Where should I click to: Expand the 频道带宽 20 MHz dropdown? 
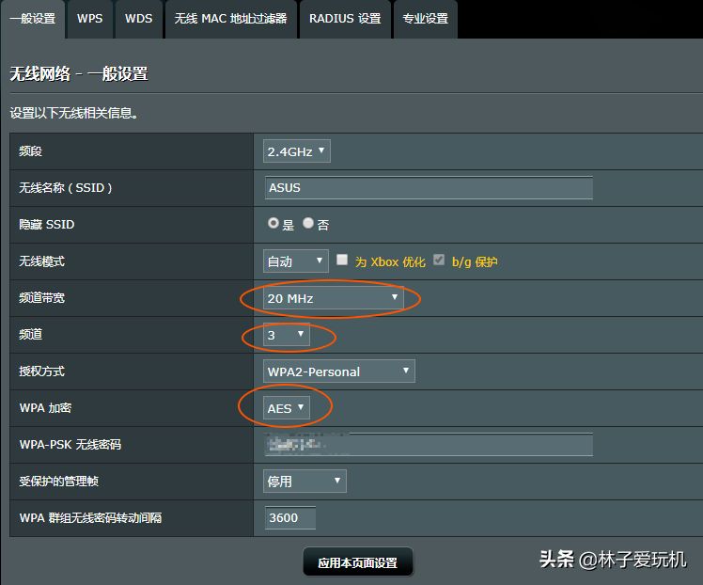[x=333, y=298]
